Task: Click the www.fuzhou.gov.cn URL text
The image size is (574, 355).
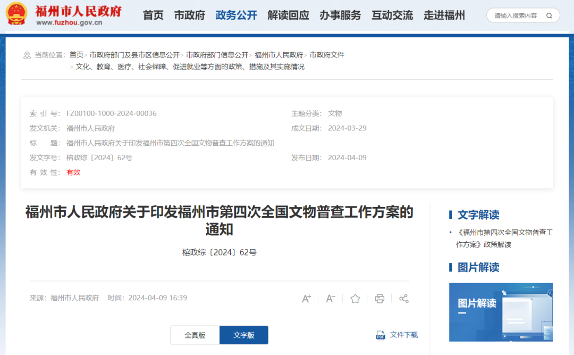Action: 69,23
